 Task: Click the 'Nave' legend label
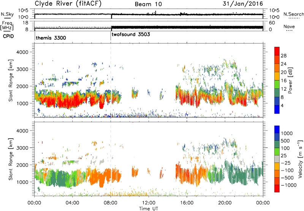289,26
